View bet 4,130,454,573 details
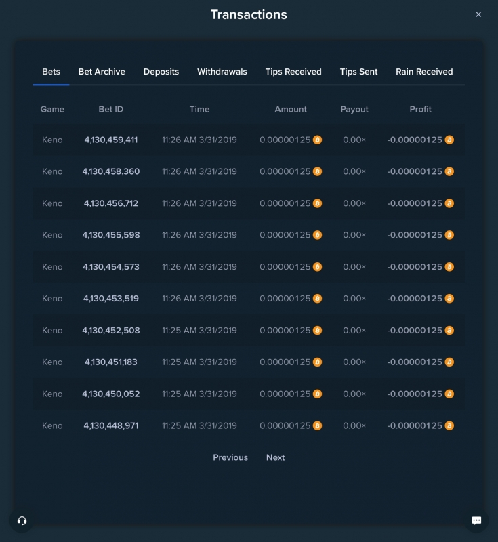The height and width of the screenshot is (542, 498). click(x=111, y=267)
